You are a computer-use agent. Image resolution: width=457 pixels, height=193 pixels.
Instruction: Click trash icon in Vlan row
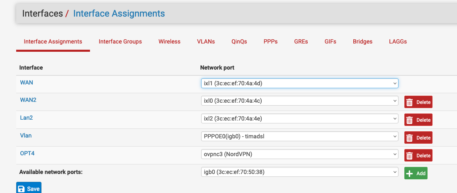click(410, 138)
